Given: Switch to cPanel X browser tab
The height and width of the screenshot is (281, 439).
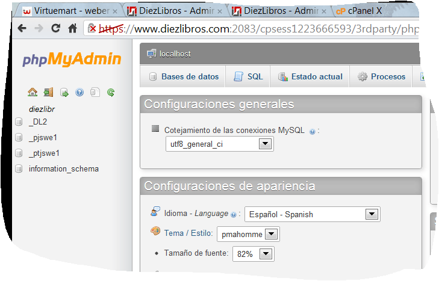Looking at the screenshot, I should 375,11.
